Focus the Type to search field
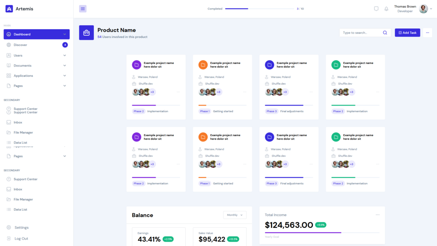This screenshot has height=246, width=437. tap(365, 33)
